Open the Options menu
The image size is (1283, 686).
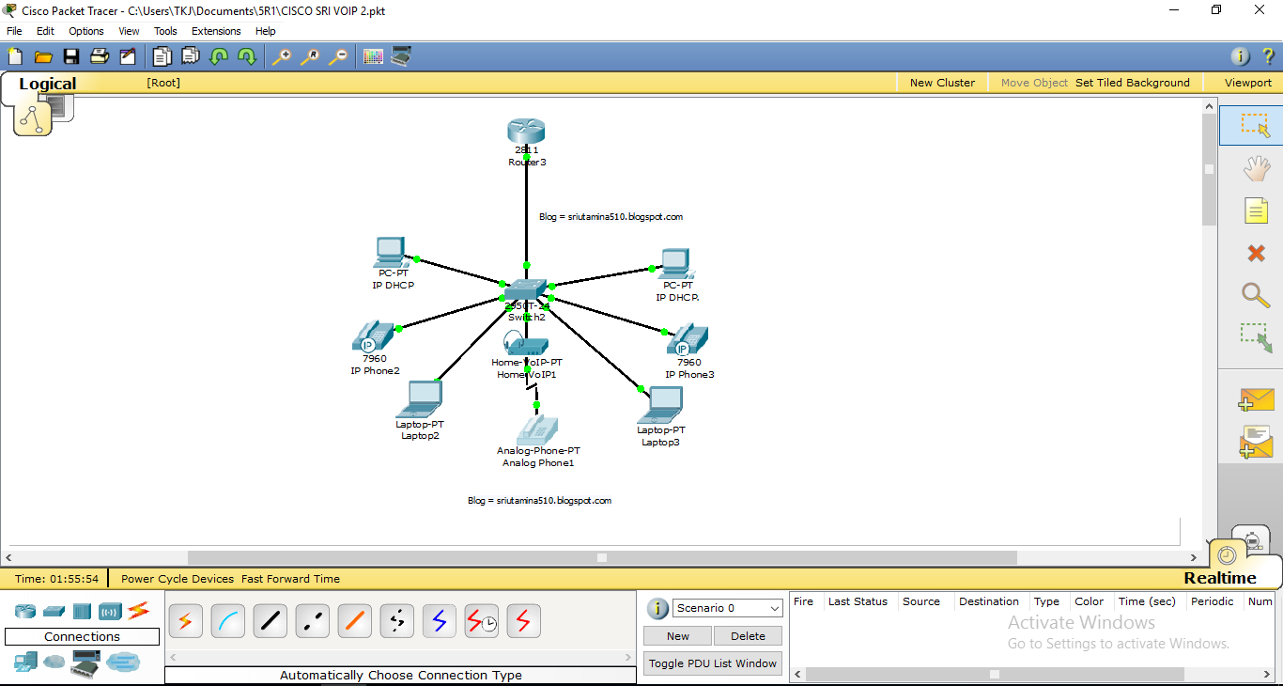86,31
